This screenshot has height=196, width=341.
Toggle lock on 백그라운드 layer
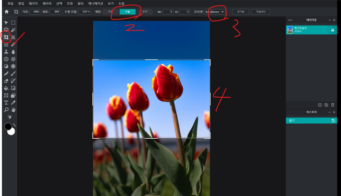(x=332, y=30)
